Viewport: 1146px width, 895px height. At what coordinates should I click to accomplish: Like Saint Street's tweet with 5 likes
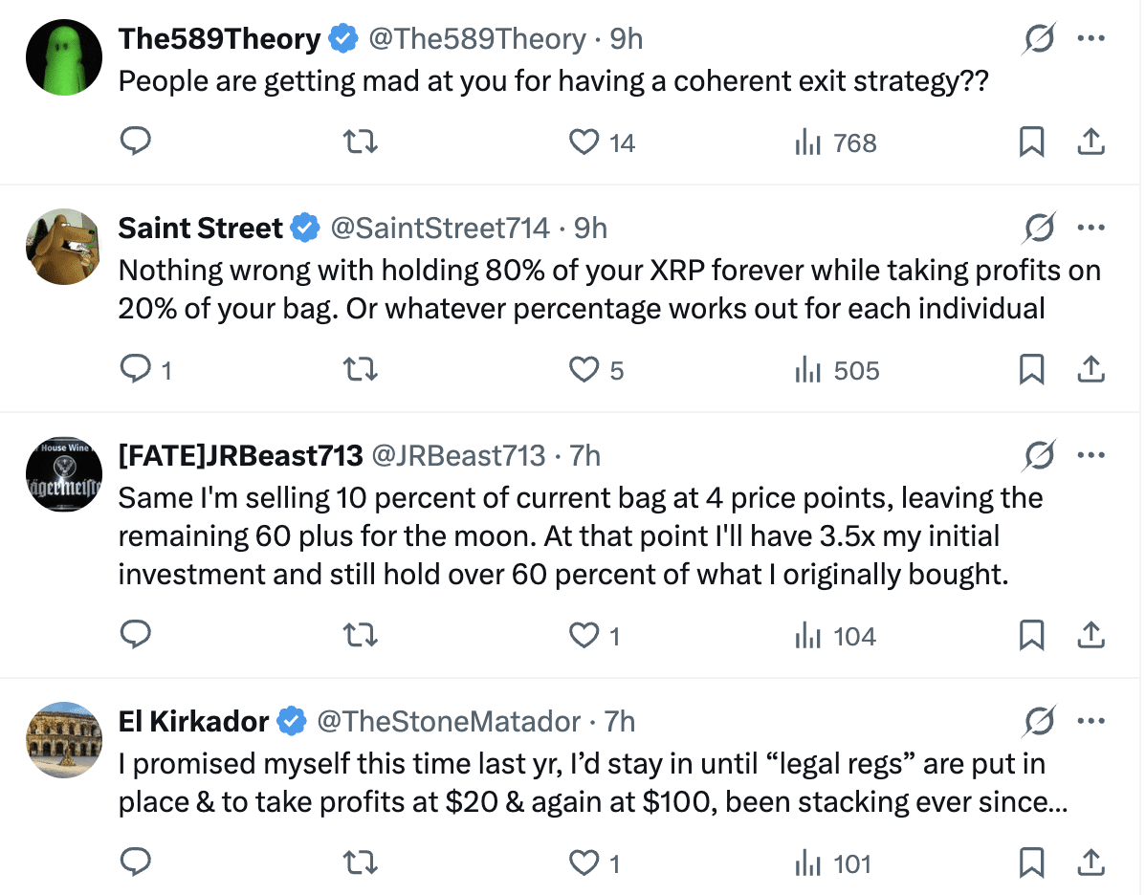click(x=584, y=370)
